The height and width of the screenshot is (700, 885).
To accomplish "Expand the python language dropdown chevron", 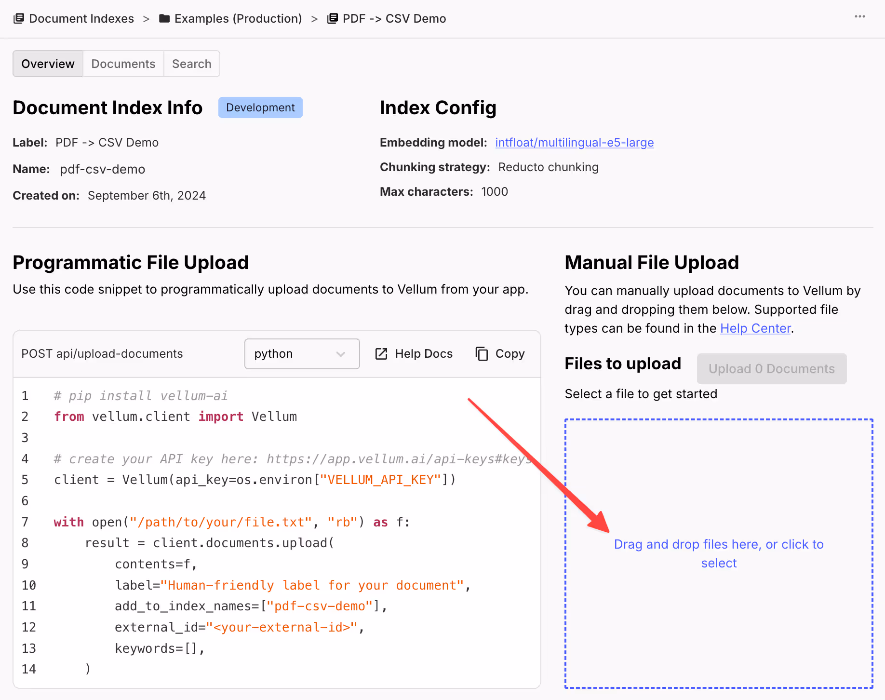I will point(341,354).
